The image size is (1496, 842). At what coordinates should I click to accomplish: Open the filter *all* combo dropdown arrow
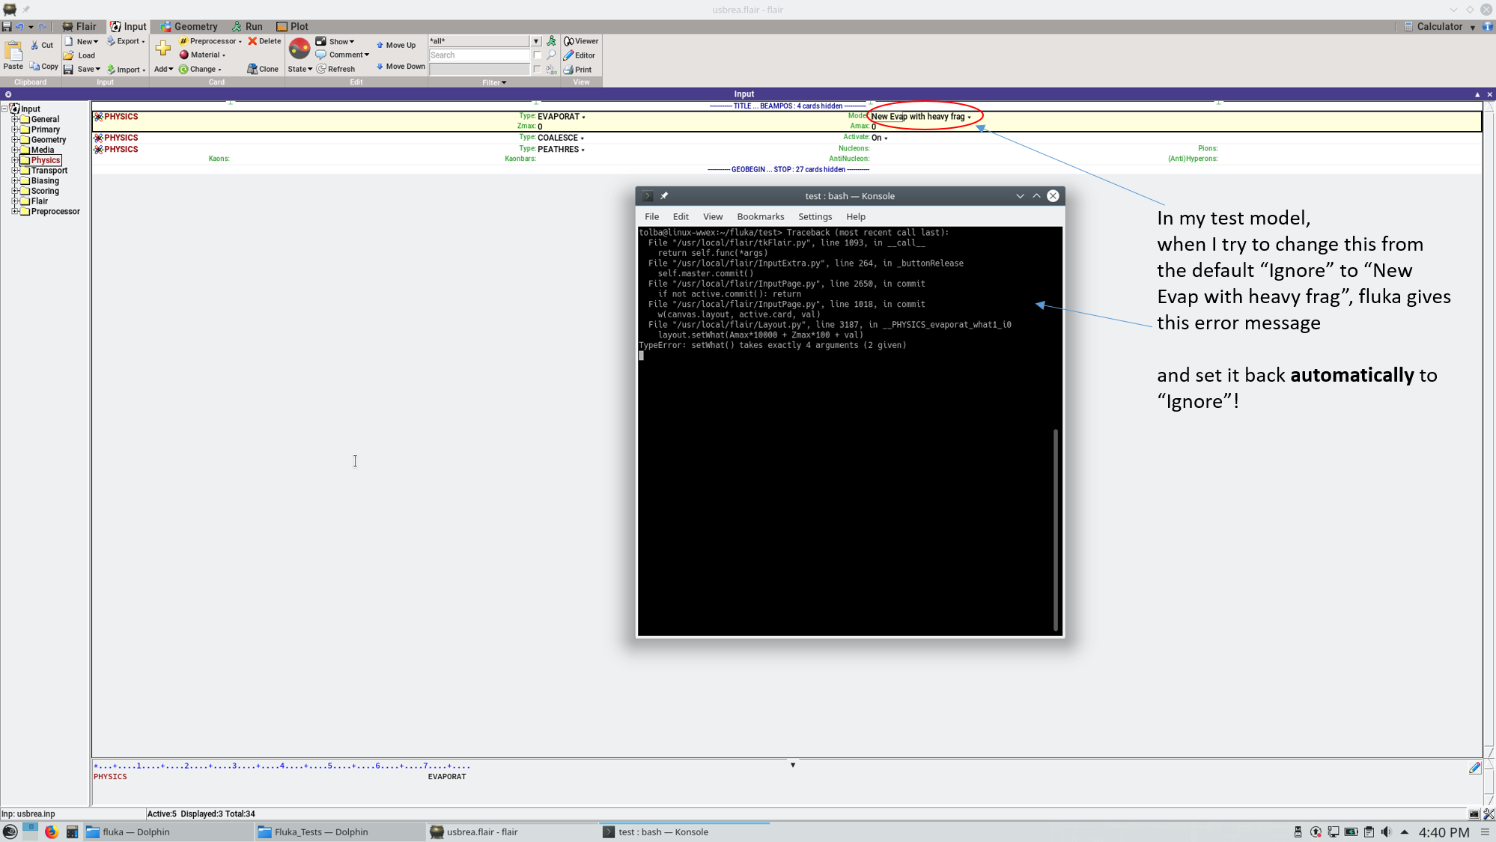[536, 41]
